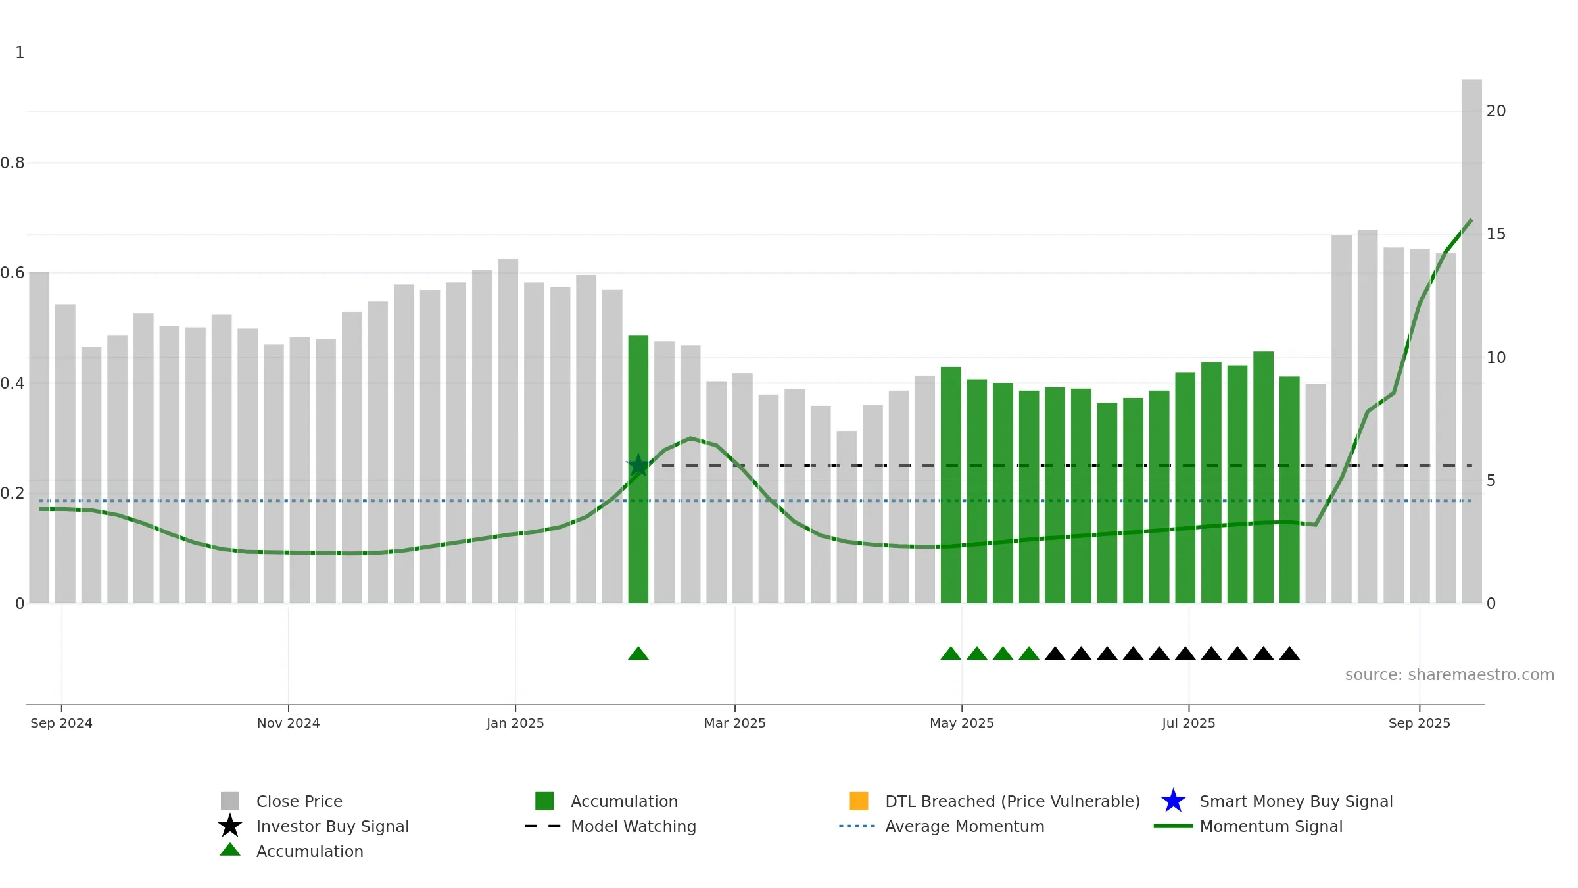Click the source: sharemaestro.com text
This screenshot has height=888, width=1578.
click(1449, 675)
